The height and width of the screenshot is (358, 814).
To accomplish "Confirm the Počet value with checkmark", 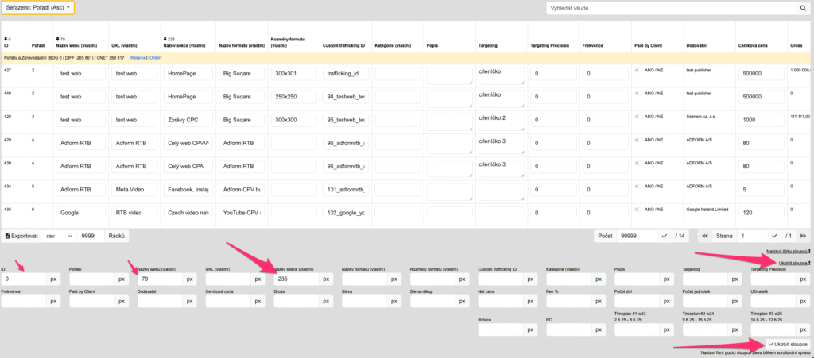I will click(x=665, y=236).
